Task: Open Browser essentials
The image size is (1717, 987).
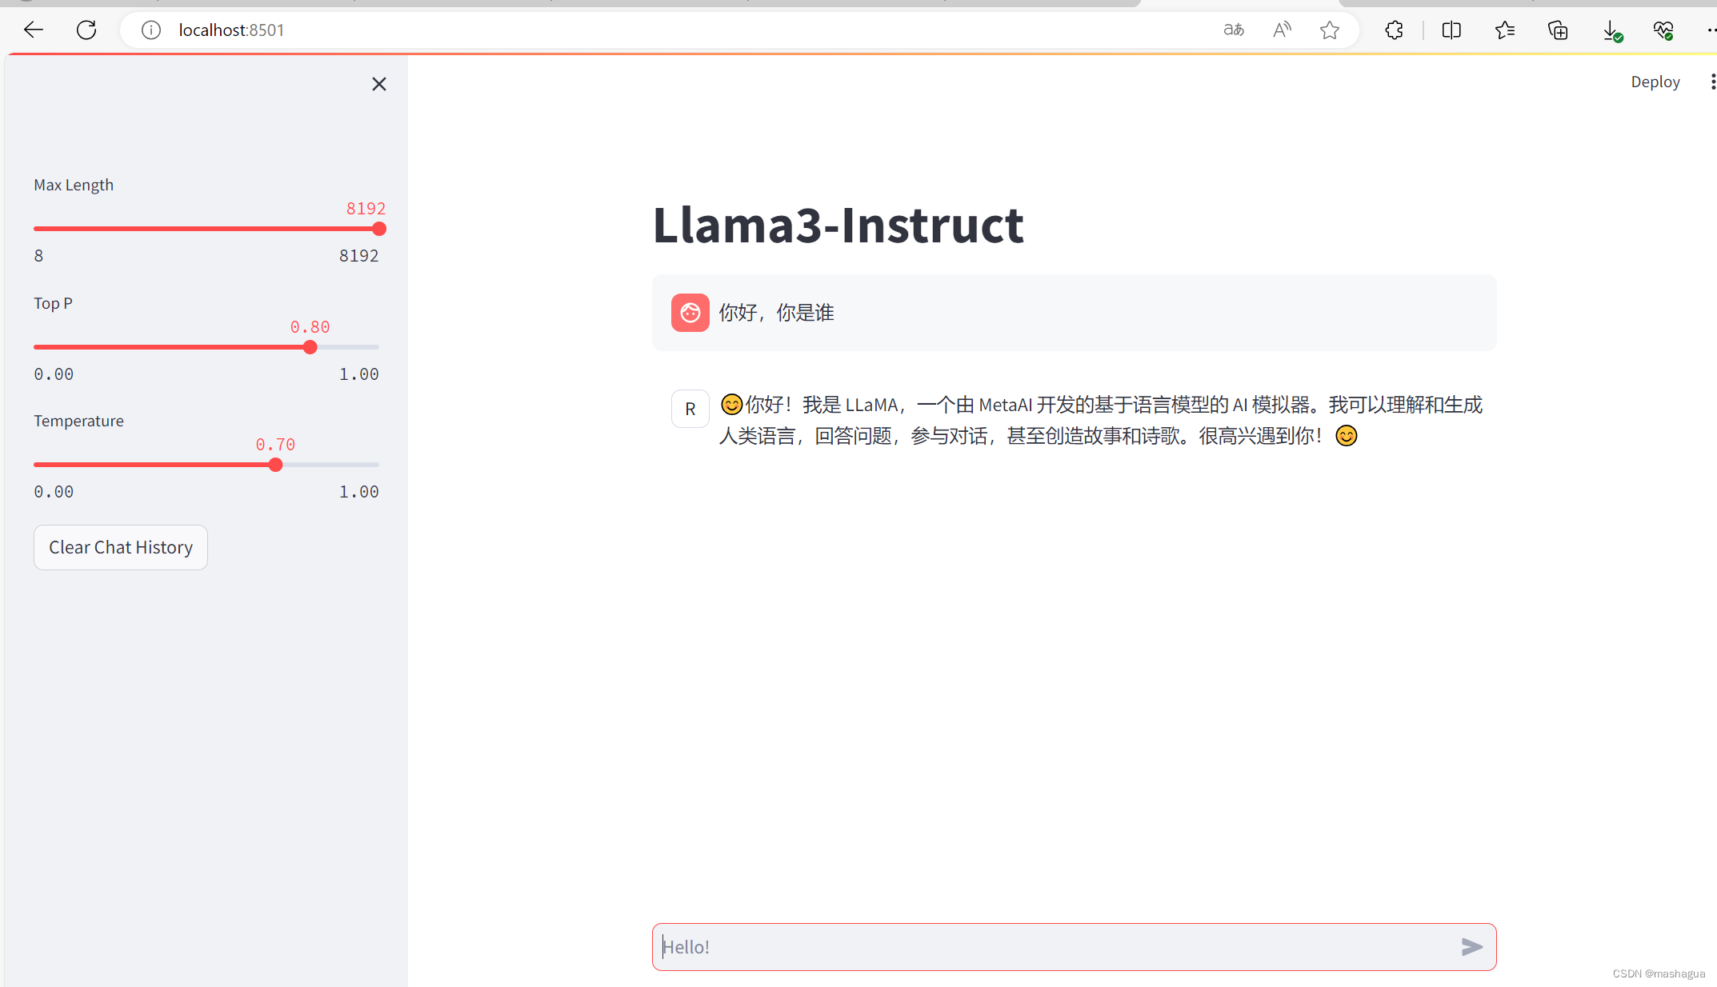Action: pos(1663,30)
